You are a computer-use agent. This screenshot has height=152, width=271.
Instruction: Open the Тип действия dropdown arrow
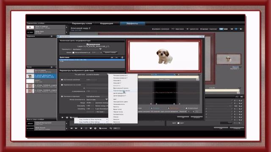point(108,75)
